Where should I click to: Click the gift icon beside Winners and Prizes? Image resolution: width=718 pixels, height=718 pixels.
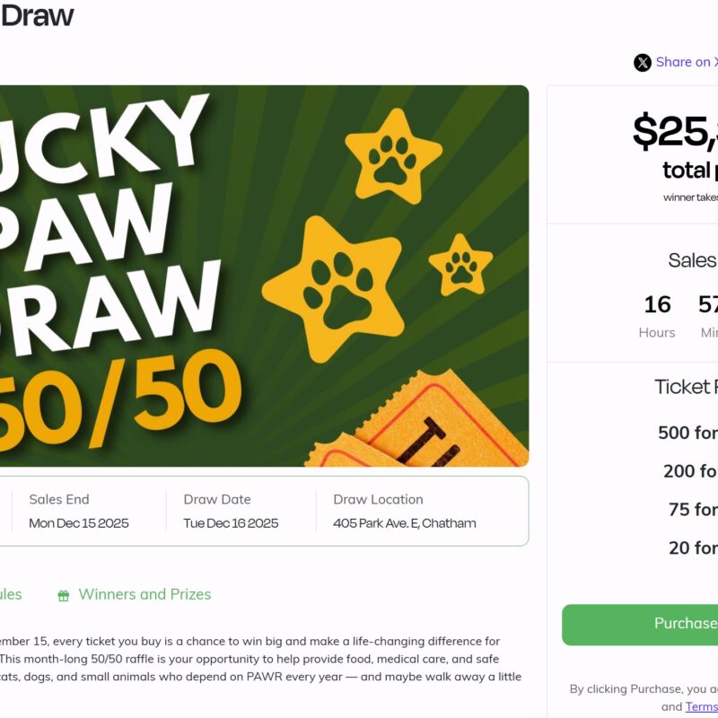point(64,595)
